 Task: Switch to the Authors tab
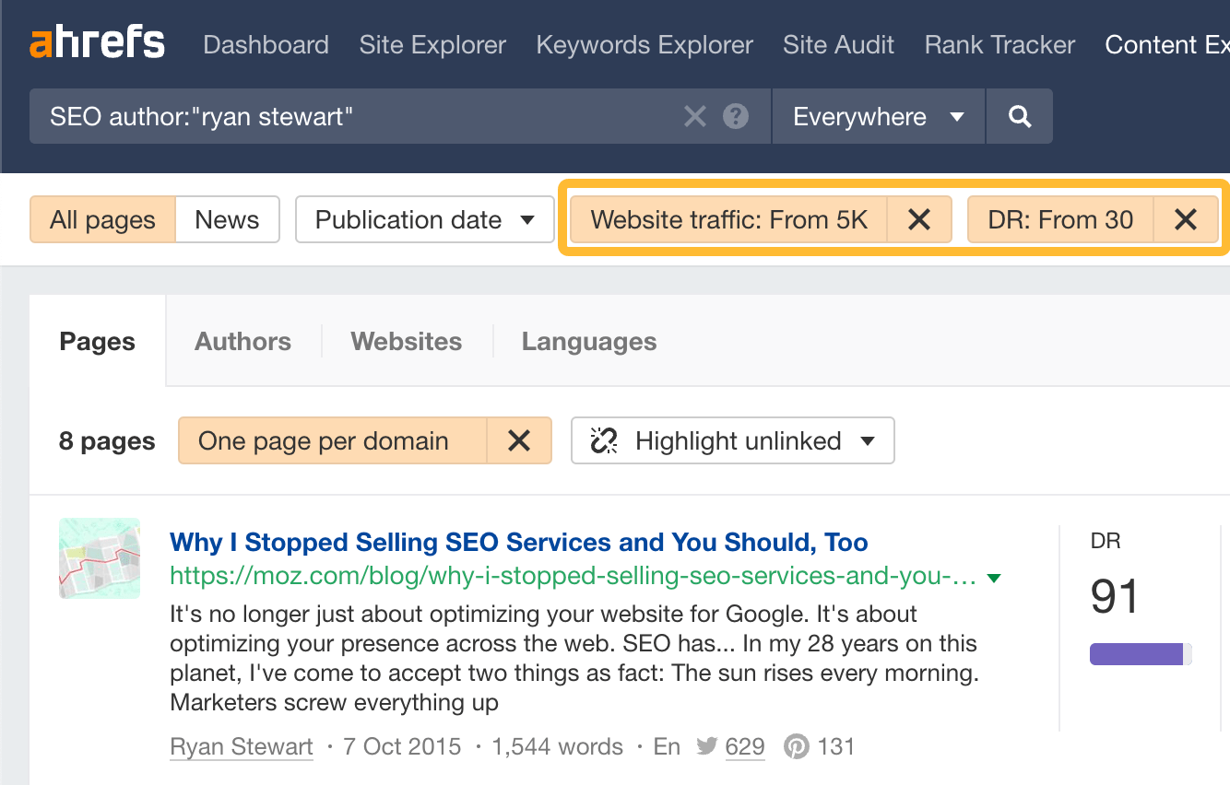pos(242,341)
